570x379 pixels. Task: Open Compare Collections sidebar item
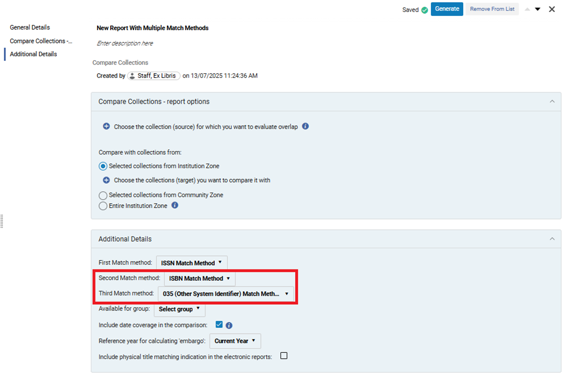pyautogui.click(x=41, y=41)
